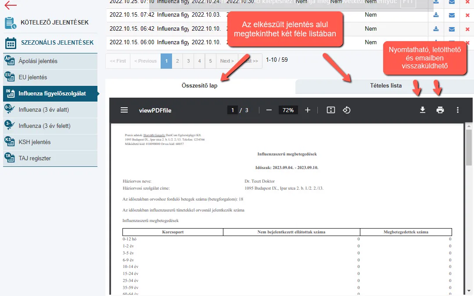The height and width of the screenshot is (296, 474).
Task: Click the EU jelentés icon
Action: (10, 77)
